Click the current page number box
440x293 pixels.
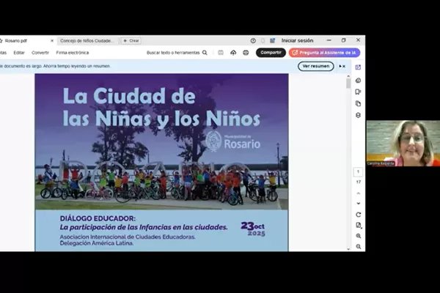coord(358,171)
